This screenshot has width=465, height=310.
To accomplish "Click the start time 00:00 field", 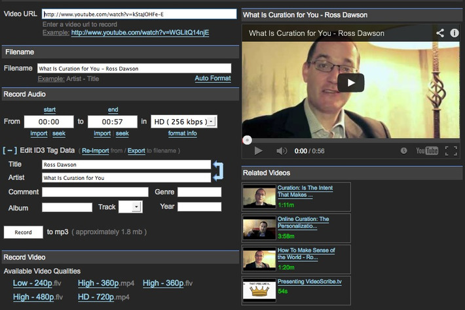I will pos(49,122).
